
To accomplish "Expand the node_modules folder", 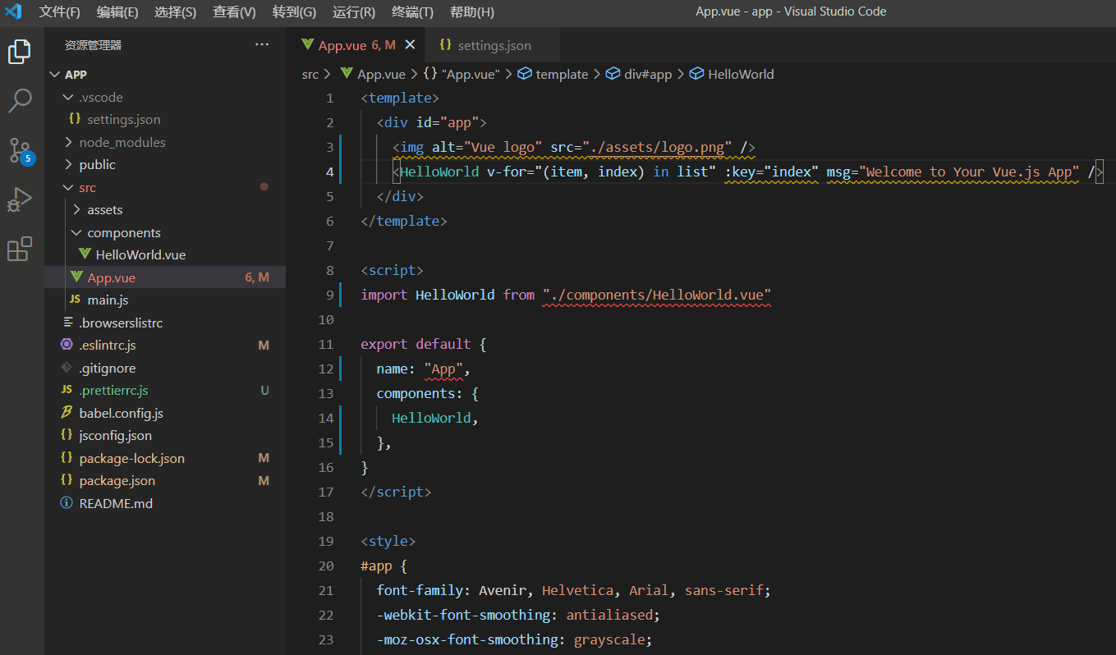I will (68, 142).
